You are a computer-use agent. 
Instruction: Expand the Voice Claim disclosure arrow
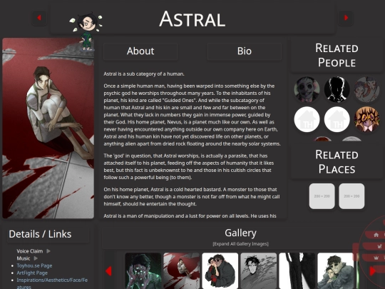click(x=48, y=251)
